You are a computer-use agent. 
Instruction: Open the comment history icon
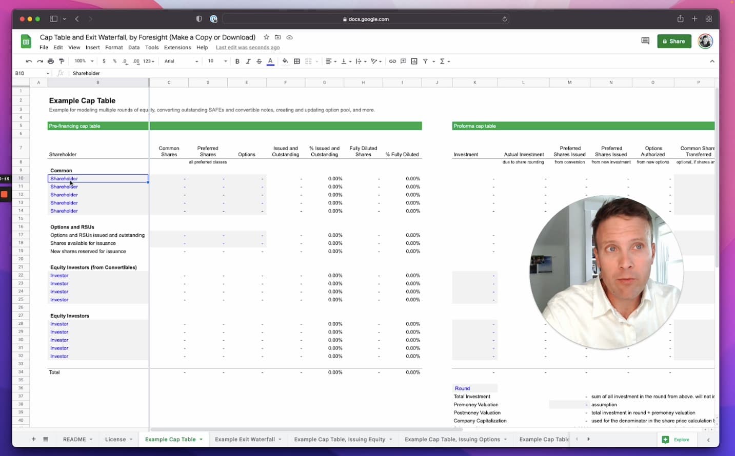[x=645, y=41]
